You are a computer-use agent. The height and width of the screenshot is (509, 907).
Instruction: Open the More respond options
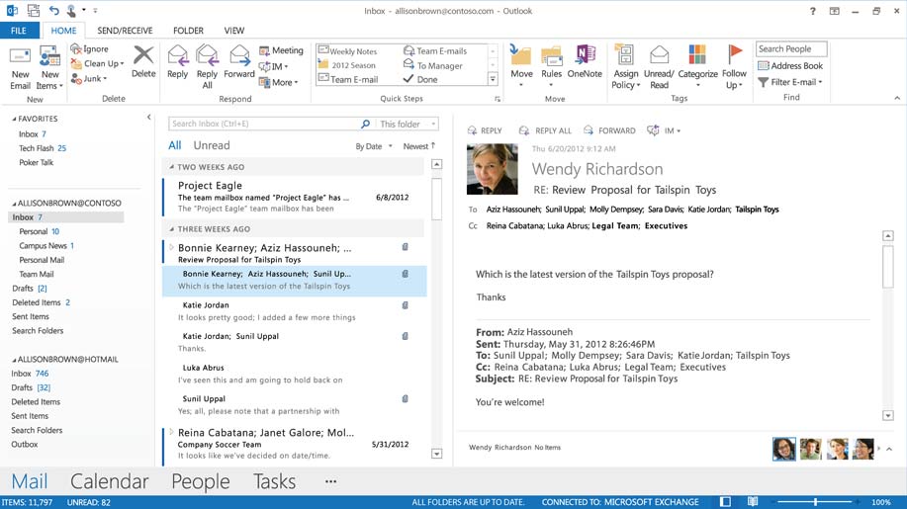tap(278, 83)
